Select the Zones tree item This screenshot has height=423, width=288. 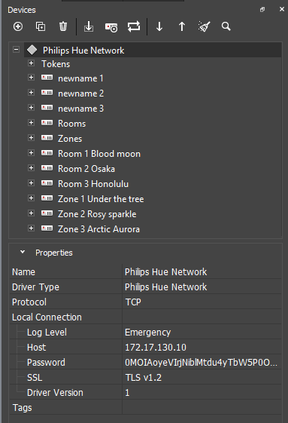pyautogui.click(x=70, y=139)
